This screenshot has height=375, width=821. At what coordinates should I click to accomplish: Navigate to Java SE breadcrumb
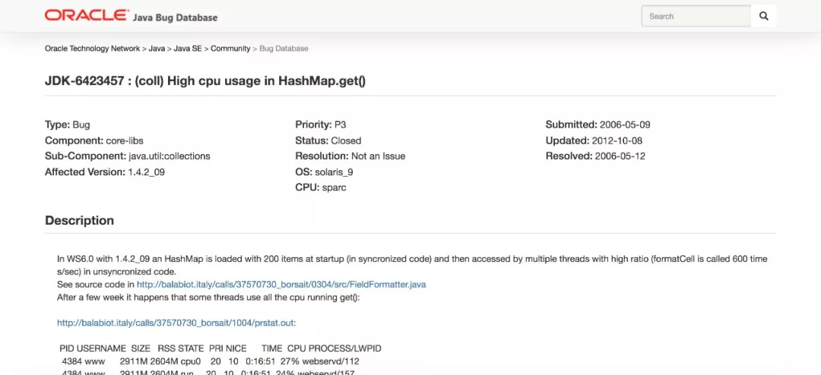tap(188, 49)
